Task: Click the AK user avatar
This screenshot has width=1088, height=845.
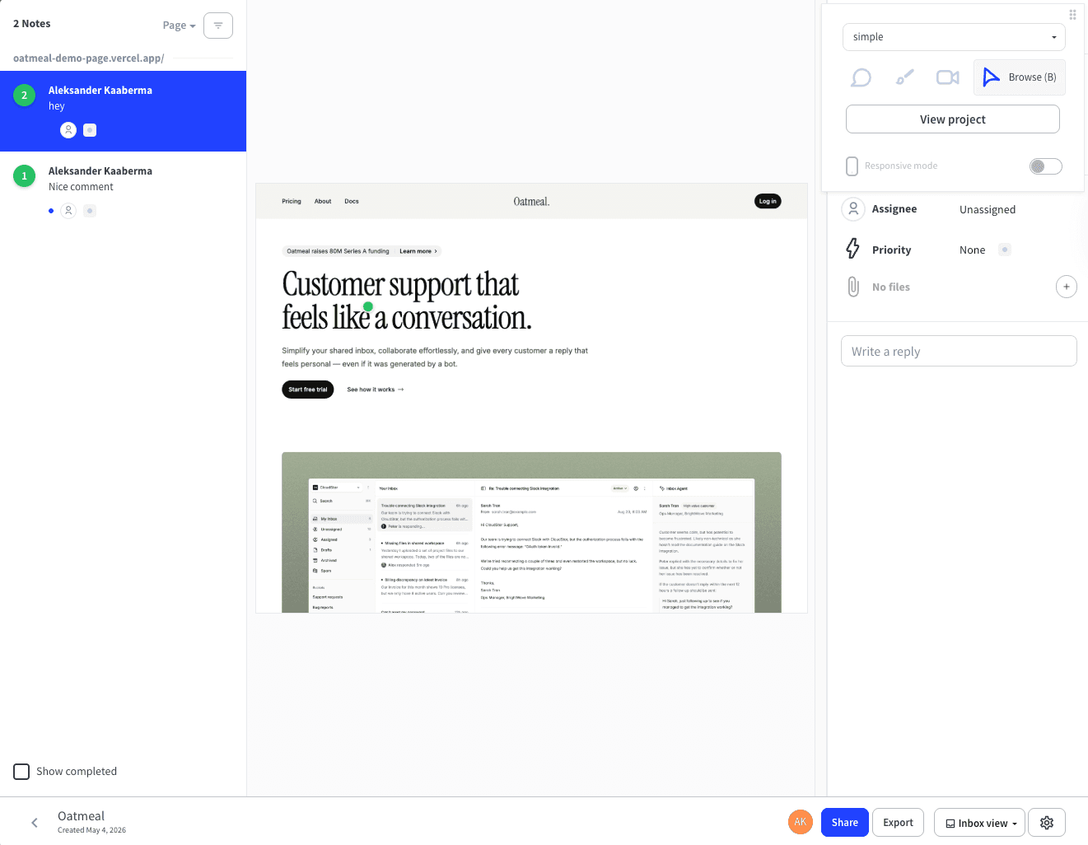Action: pos(801,822)
